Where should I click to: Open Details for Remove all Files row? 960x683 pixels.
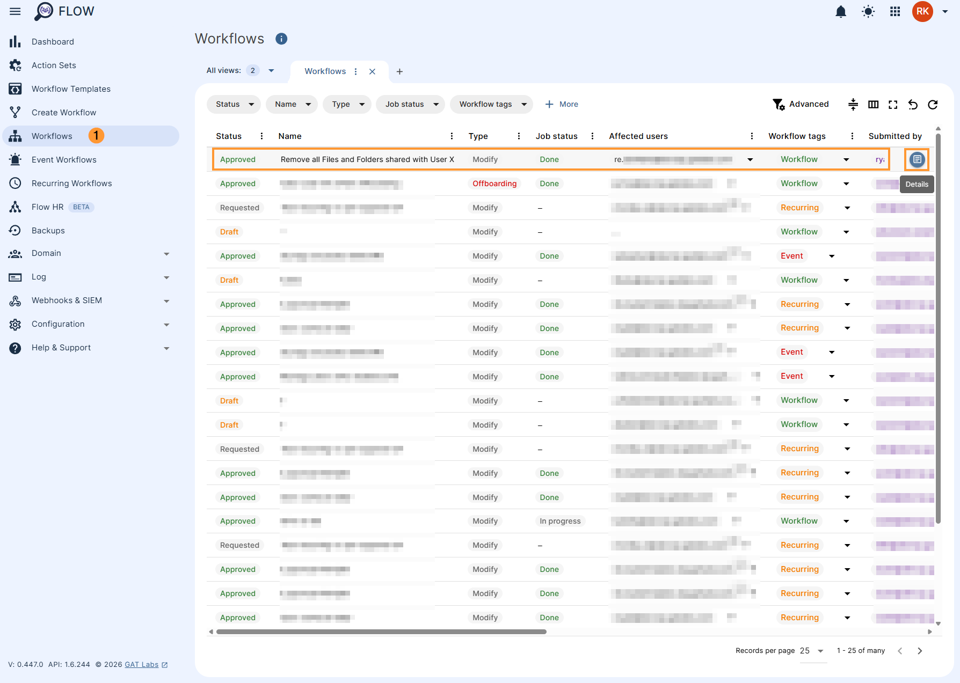pyautogui.click(x=917, y=159)
